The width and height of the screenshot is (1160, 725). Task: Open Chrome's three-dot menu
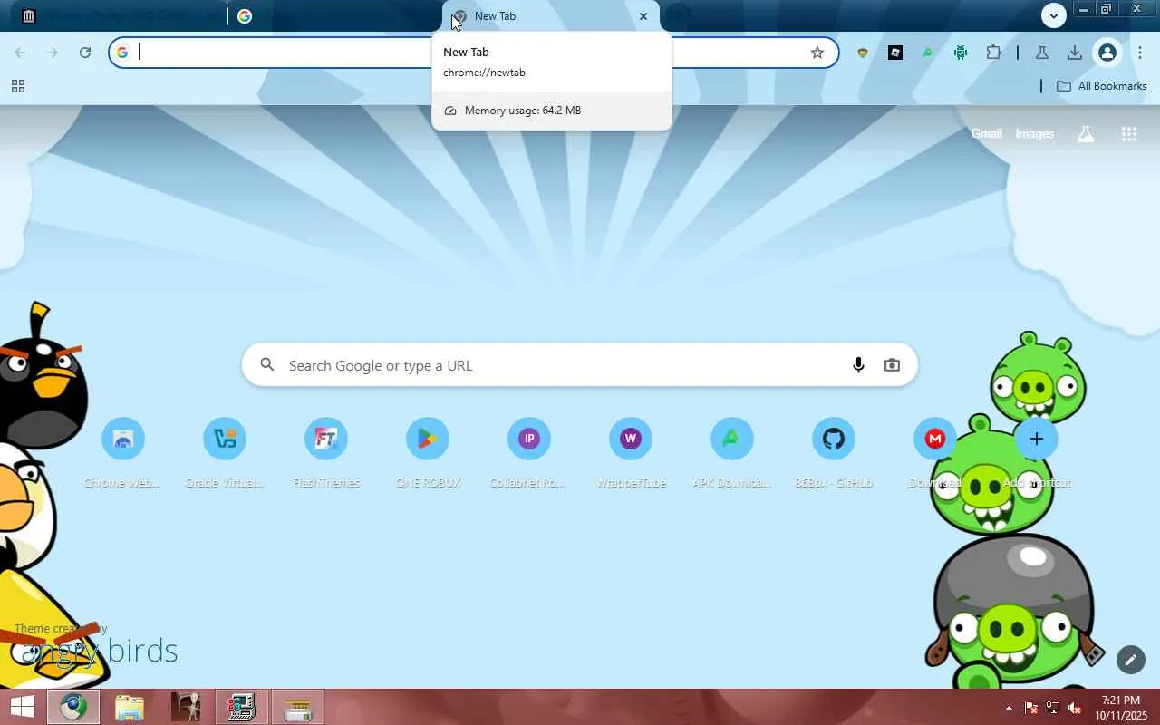pos(1140,53)
